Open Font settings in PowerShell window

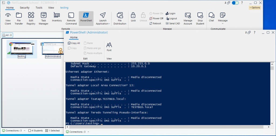tap(109, 47)
